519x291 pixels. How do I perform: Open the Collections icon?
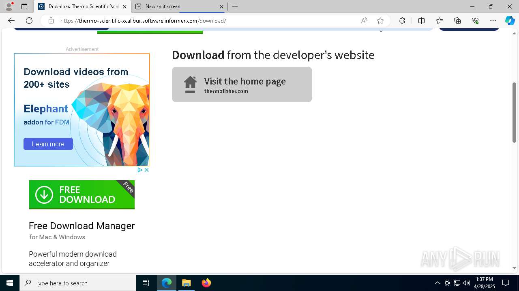[x=457, y=21]
